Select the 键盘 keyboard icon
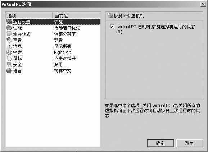This screenshot has height=152, width=208. [9, 52]
